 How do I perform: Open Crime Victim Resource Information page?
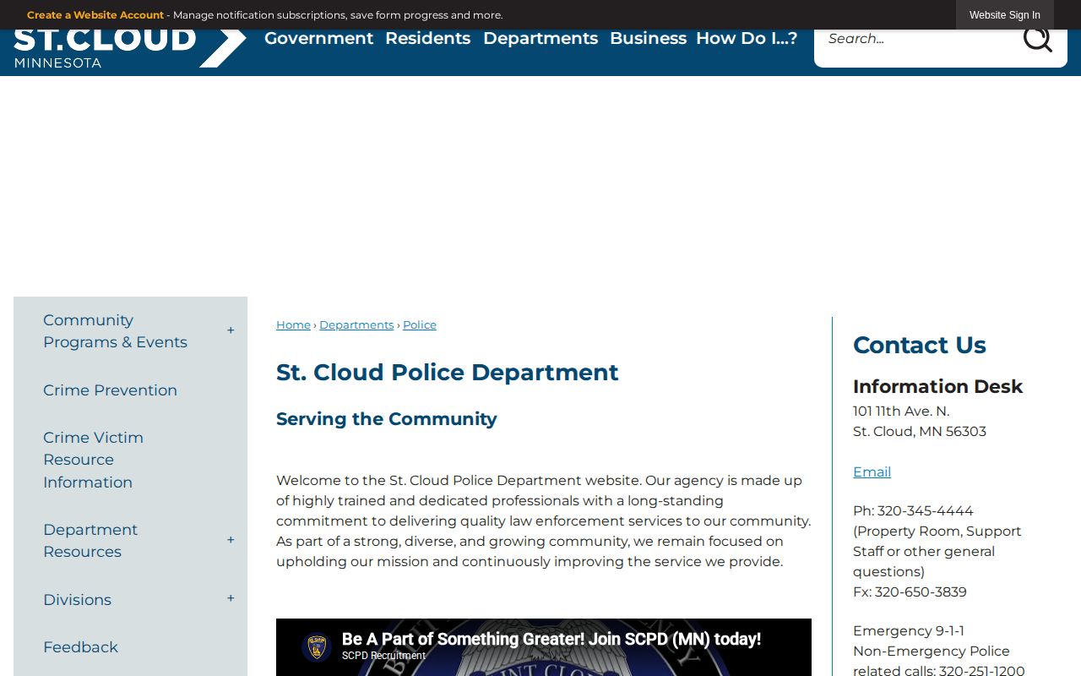coord(93,460)
